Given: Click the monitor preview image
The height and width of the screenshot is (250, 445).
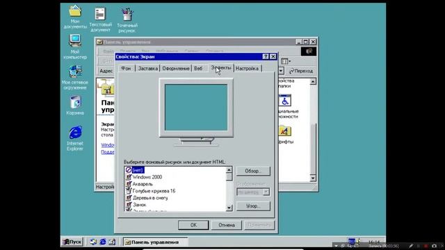Looking at the screenshot, I should pyautogui.click(x=196, y=112).
